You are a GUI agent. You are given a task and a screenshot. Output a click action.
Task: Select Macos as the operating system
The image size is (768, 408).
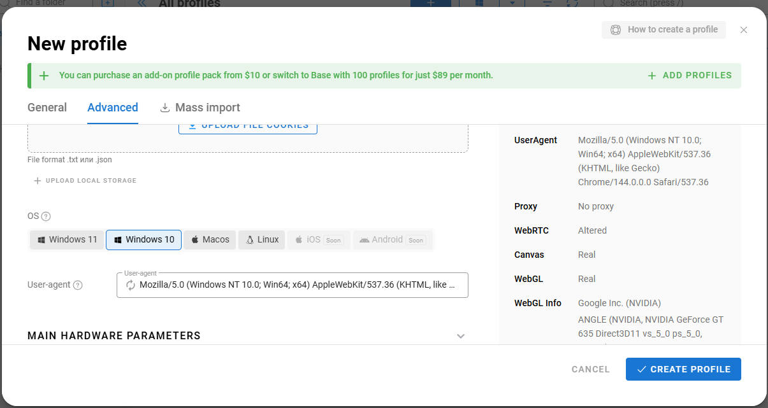point(209,239)
